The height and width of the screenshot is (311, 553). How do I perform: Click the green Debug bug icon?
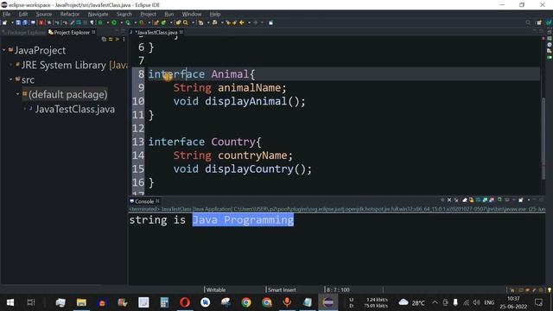click(100, 22)
